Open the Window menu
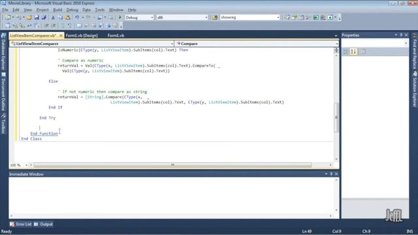418x235 pixels. pos(116,10)
